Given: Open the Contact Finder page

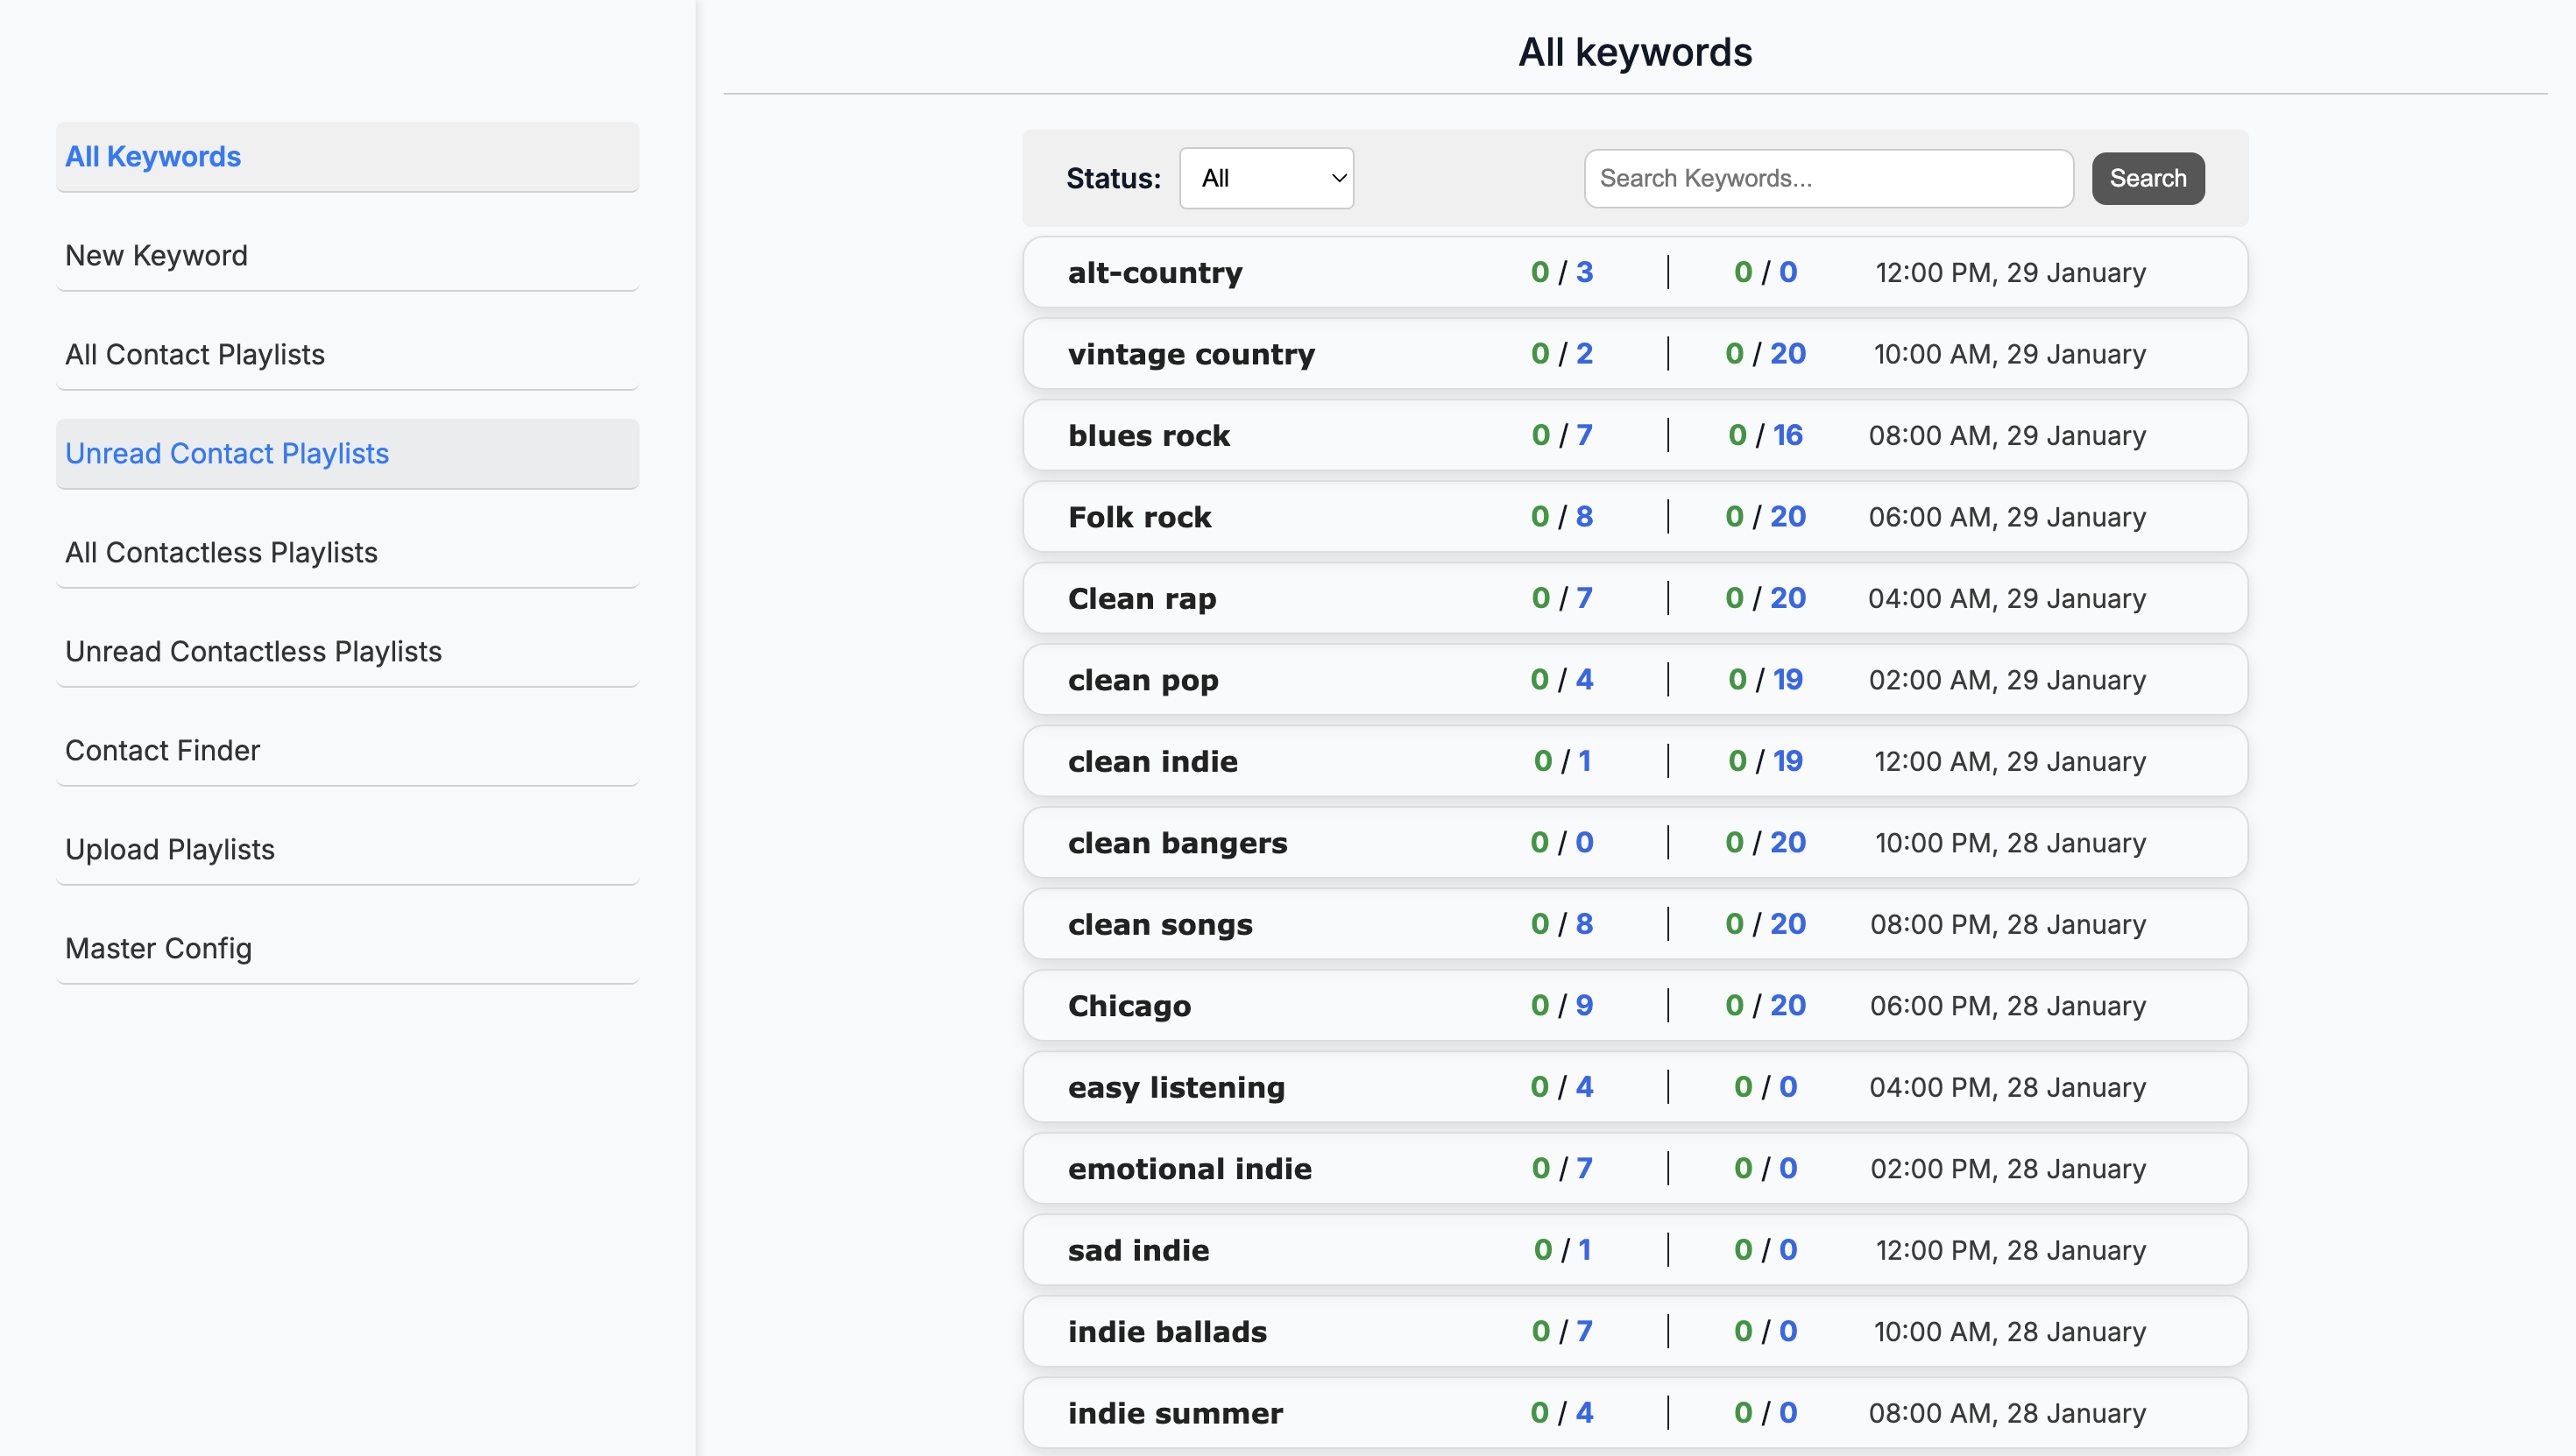Looking at the screenshot, I should pos(347,750).
